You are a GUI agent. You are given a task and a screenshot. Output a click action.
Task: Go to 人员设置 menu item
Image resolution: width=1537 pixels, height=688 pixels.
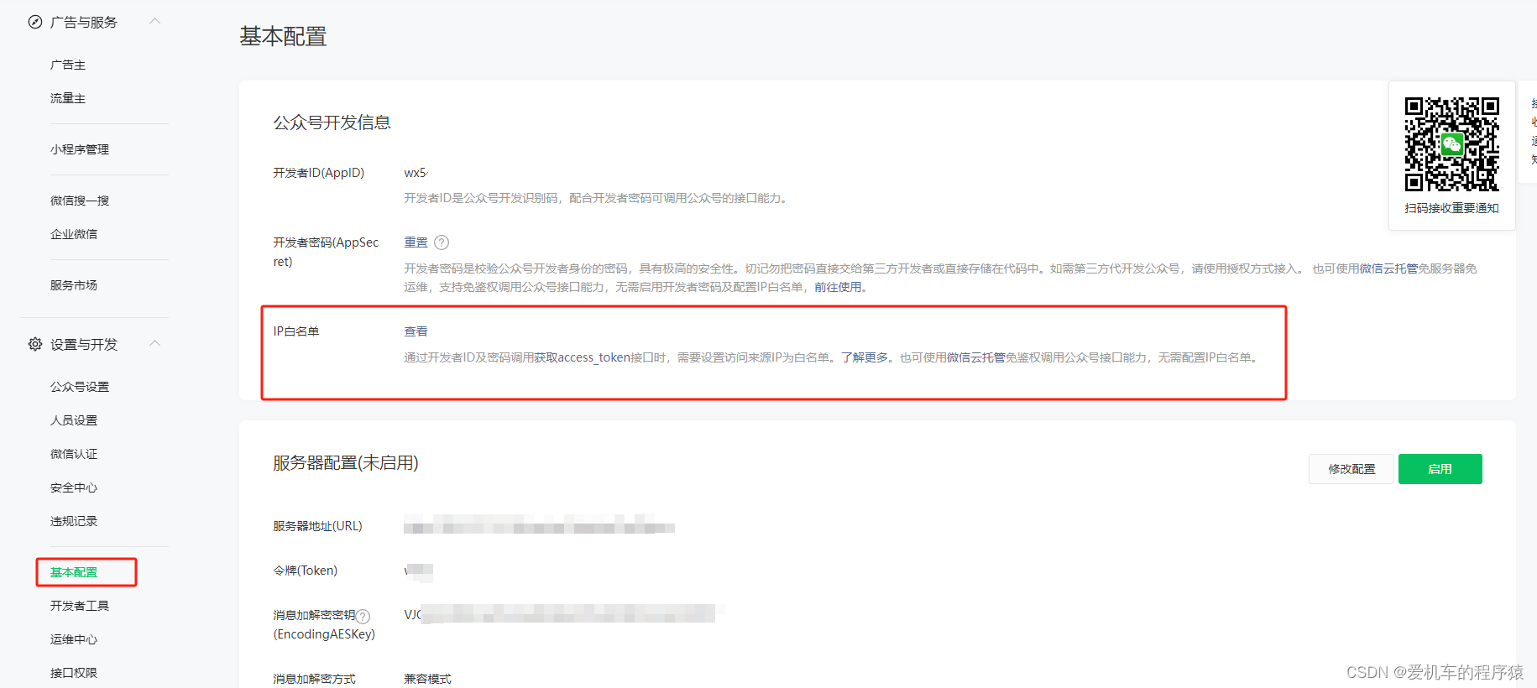[x=74, y=420]
